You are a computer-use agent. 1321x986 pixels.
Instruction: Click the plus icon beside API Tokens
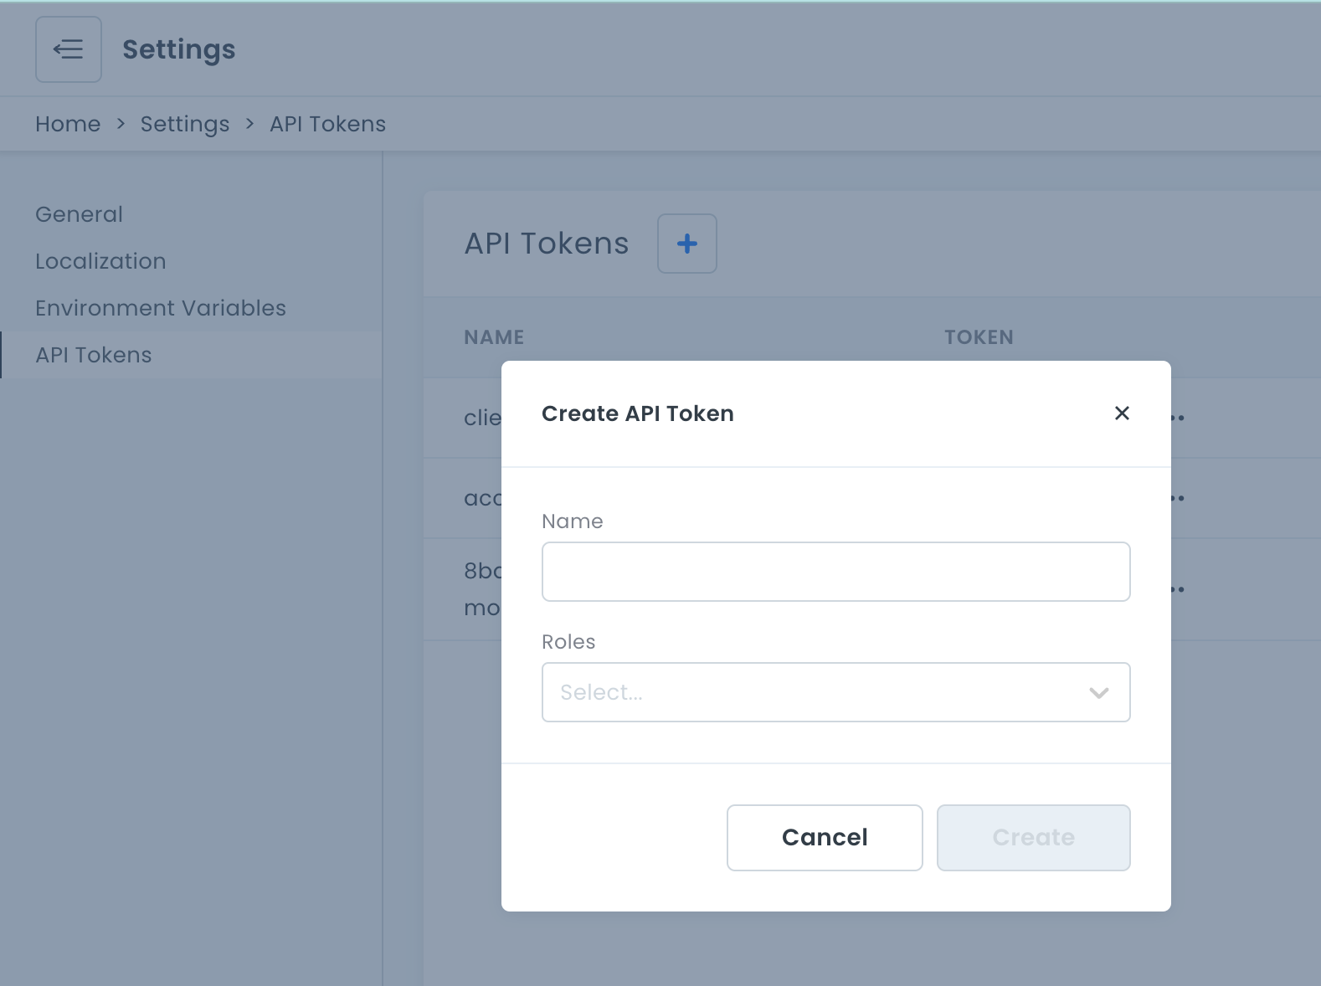click(x=686, y=244)
